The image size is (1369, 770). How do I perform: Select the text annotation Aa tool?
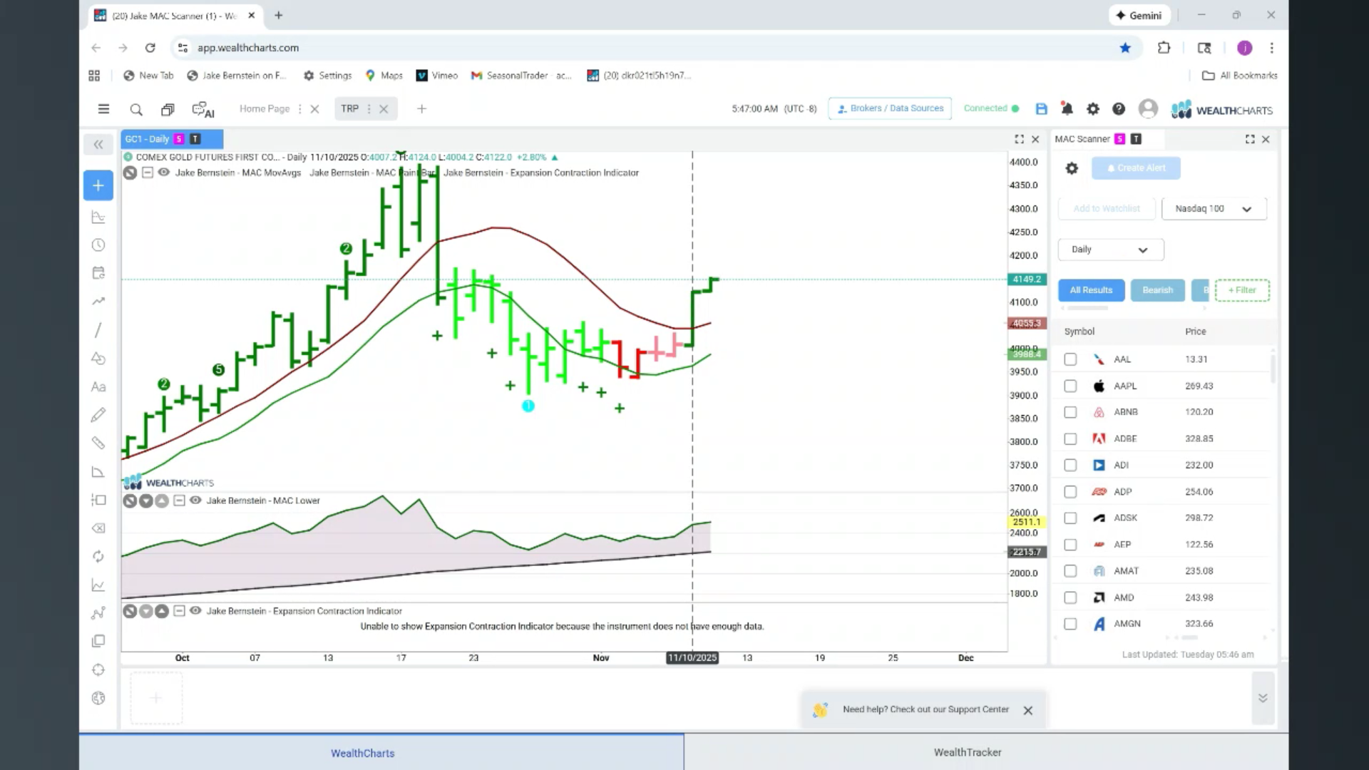[x=98, y=387]
